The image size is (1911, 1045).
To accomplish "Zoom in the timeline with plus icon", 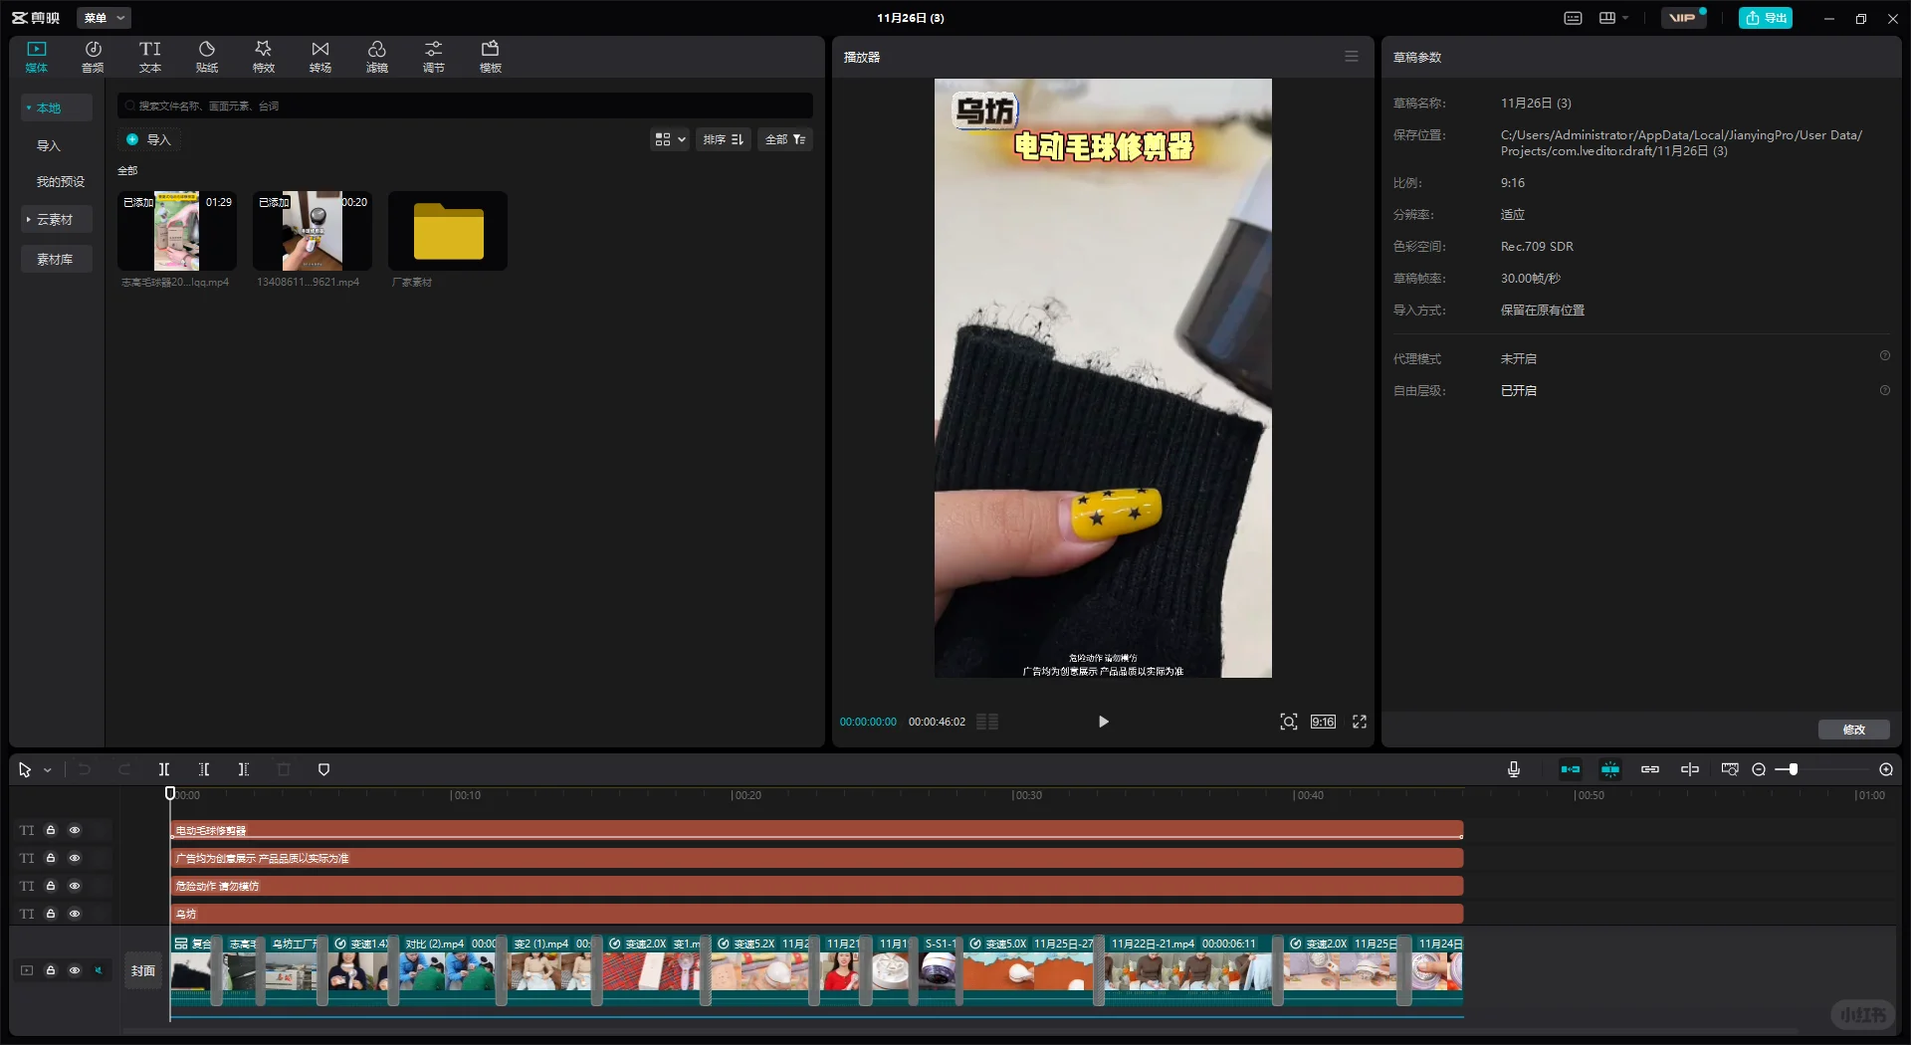I will click(x=1886, y=769).
